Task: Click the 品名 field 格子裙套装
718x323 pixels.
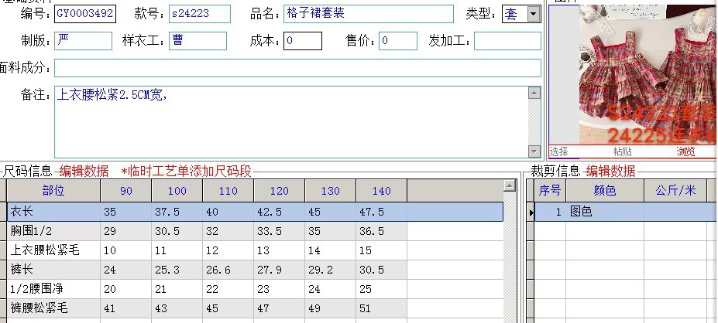Action: click(x=369, y=14)
